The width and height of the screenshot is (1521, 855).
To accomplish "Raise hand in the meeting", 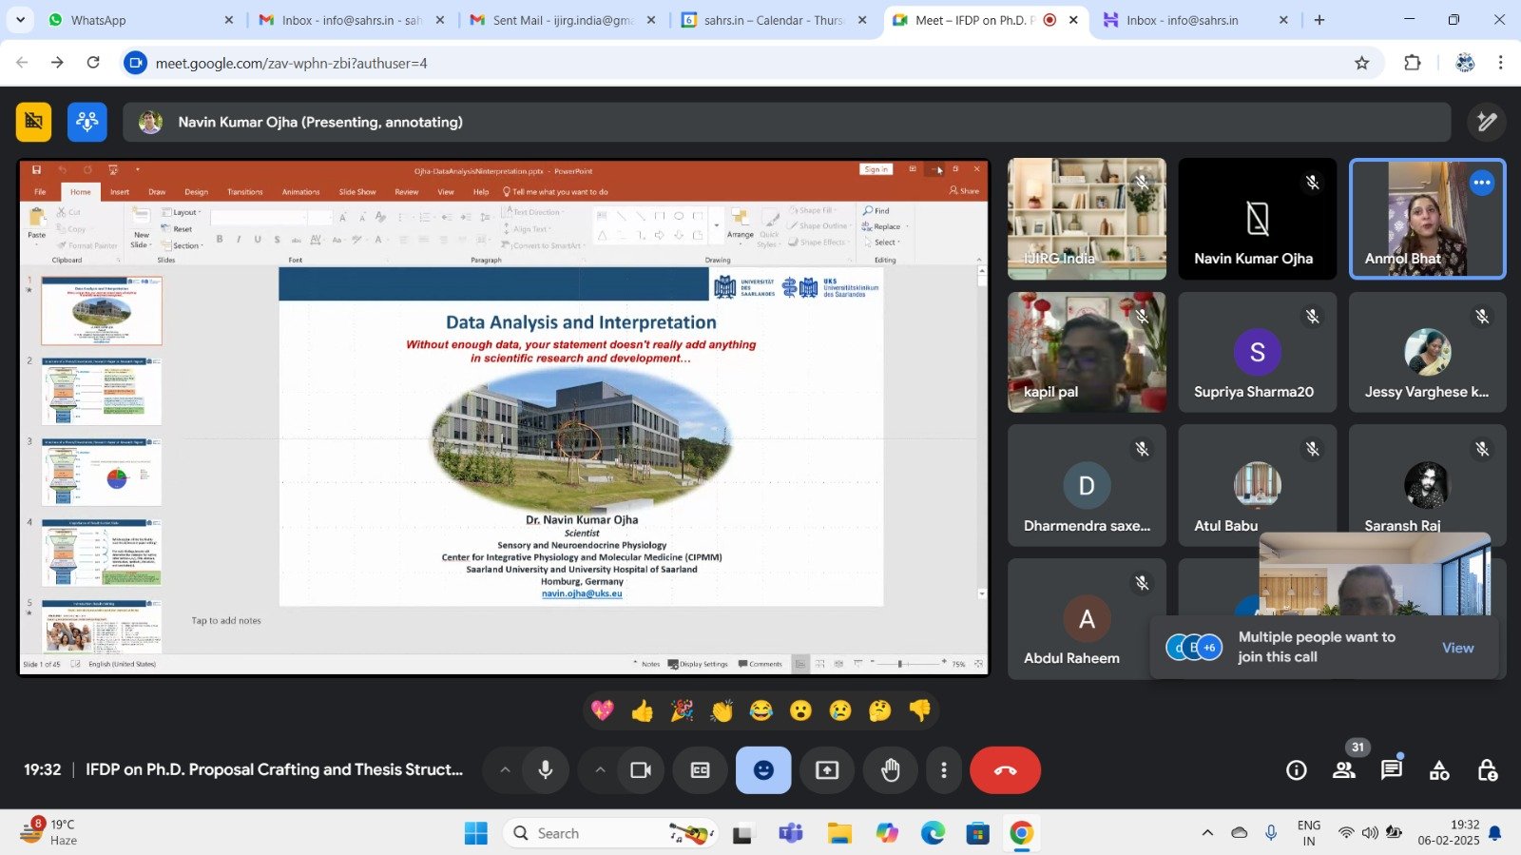I will pyautogui.click(x=890, y=770).
